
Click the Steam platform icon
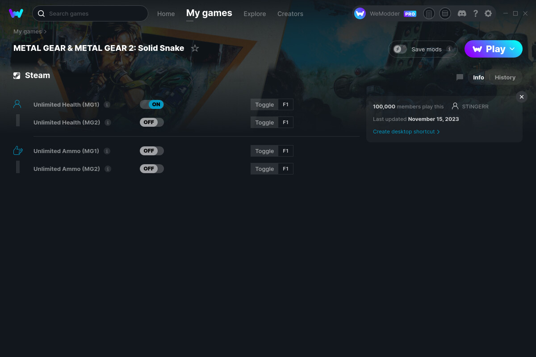click(x=17, y=75)
